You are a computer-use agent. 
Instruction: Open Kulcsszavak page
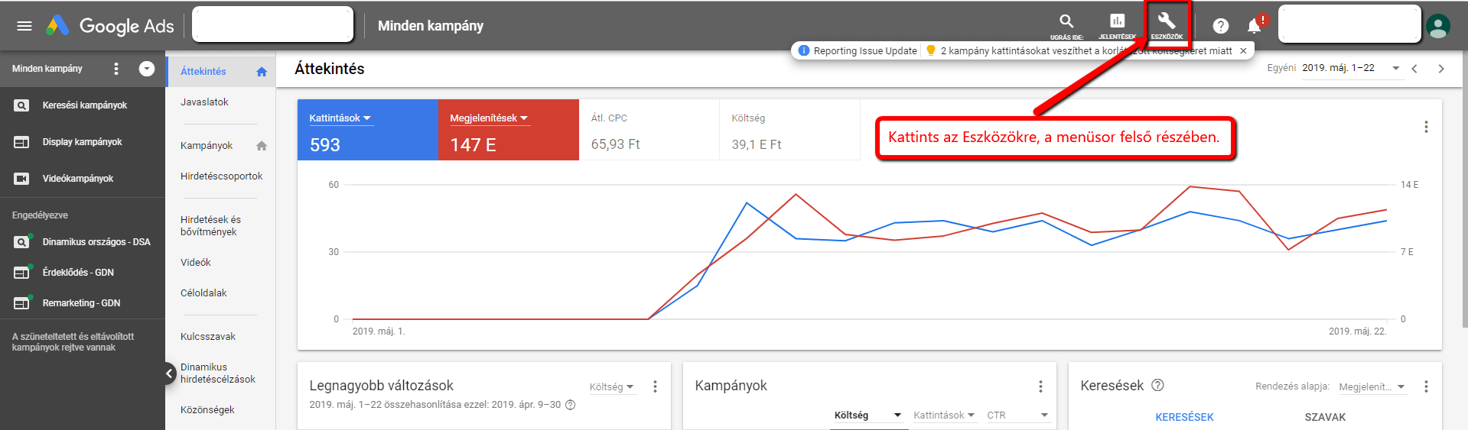pos(208,337)
